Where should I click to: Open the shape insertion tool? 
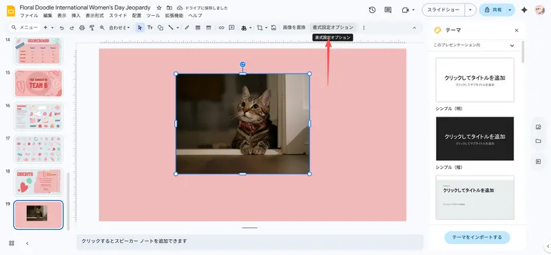[x=160, y=27]
